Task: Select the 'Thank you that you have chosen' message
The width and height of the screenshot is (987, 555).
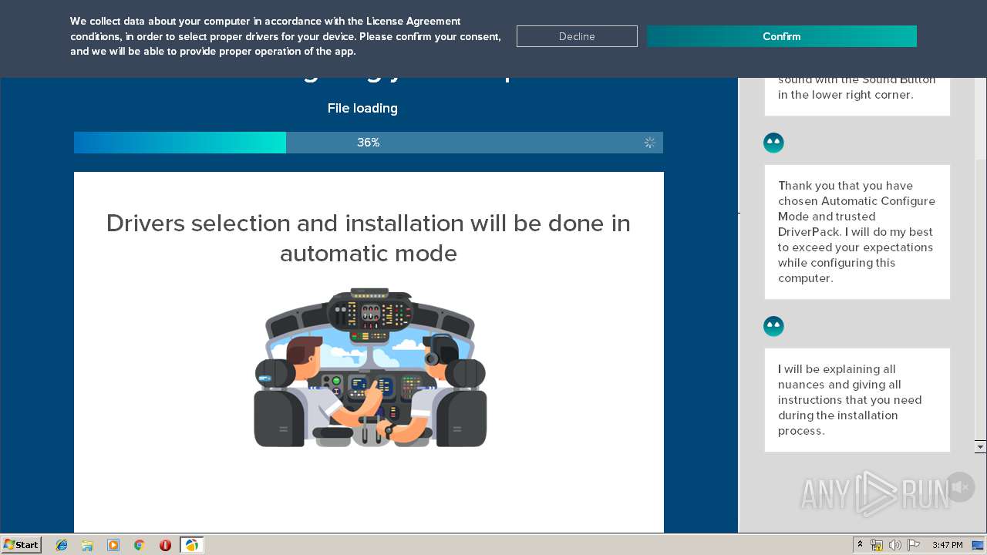Action: pos(857,232)
